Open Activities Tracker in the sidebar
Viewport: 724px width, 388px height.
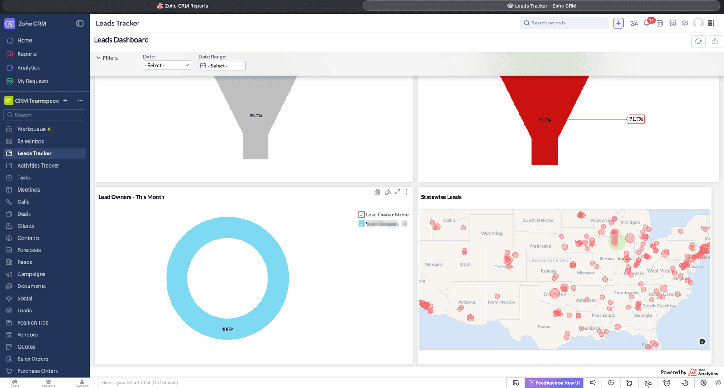[38, 166]
